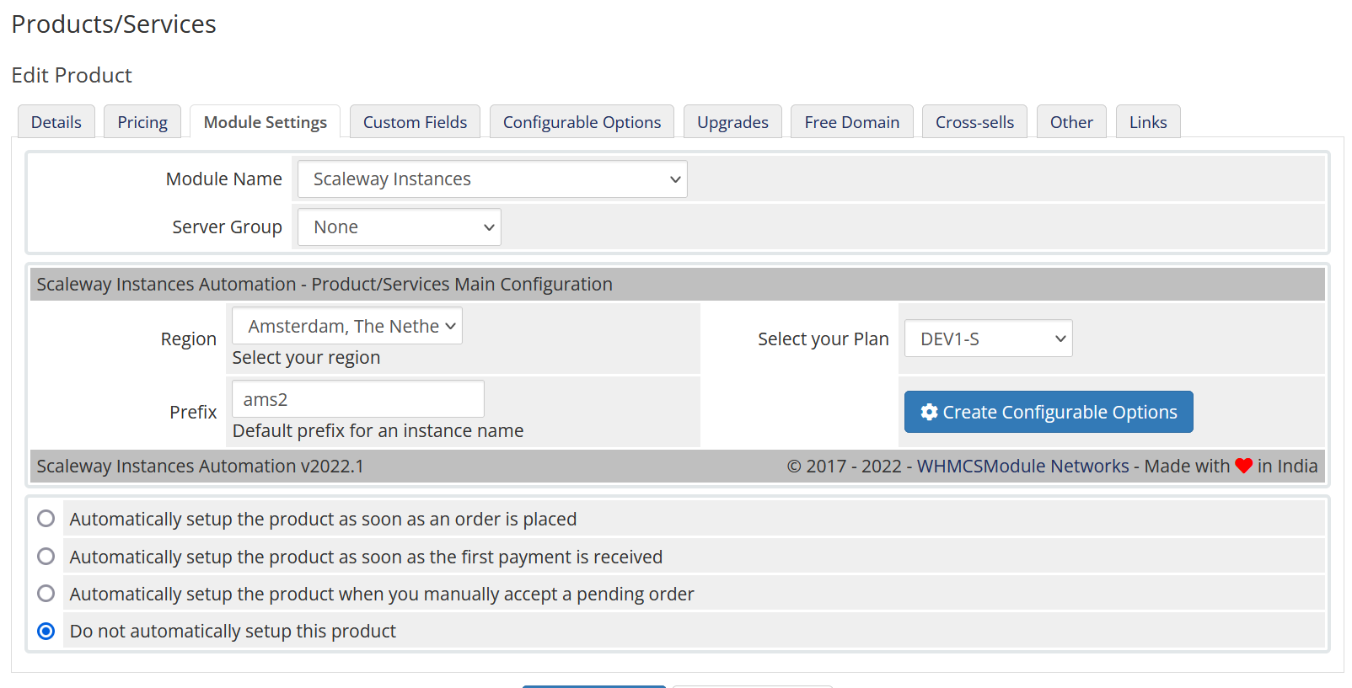The image size is (1352, 688).
Task: Switch to the Details tab
Action: 56,122
